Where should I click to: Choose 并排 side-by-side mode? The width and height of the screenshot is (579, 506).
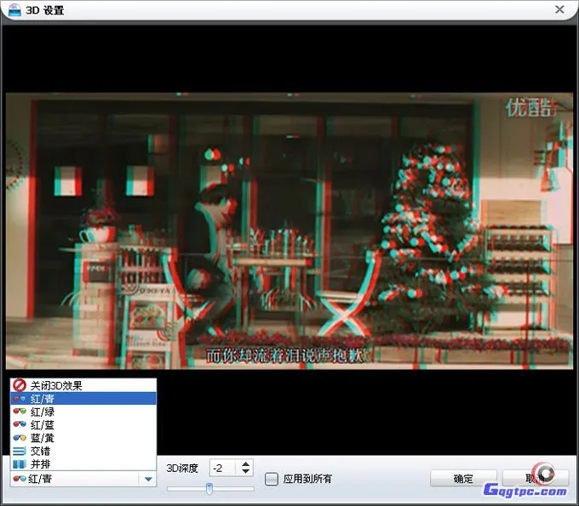83,463
